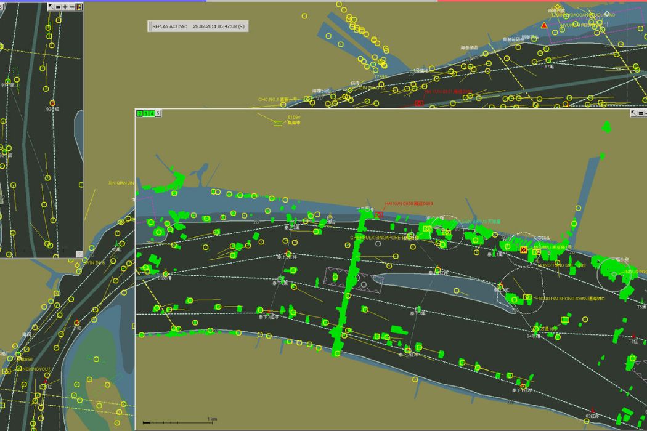The image size is (647, 431).
Task: Select the arrow pointer tool in the main inset window
Action: (x=633, y=113)
